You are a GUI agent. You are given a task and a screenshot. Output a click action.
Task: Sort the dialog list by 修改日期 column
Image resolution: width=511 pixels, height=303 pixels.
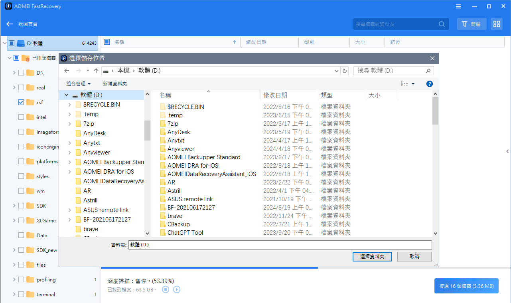275,95
